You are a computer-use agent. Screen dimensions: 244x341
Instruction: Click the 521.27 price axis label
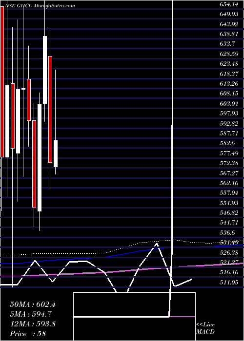tap(229, 263)
